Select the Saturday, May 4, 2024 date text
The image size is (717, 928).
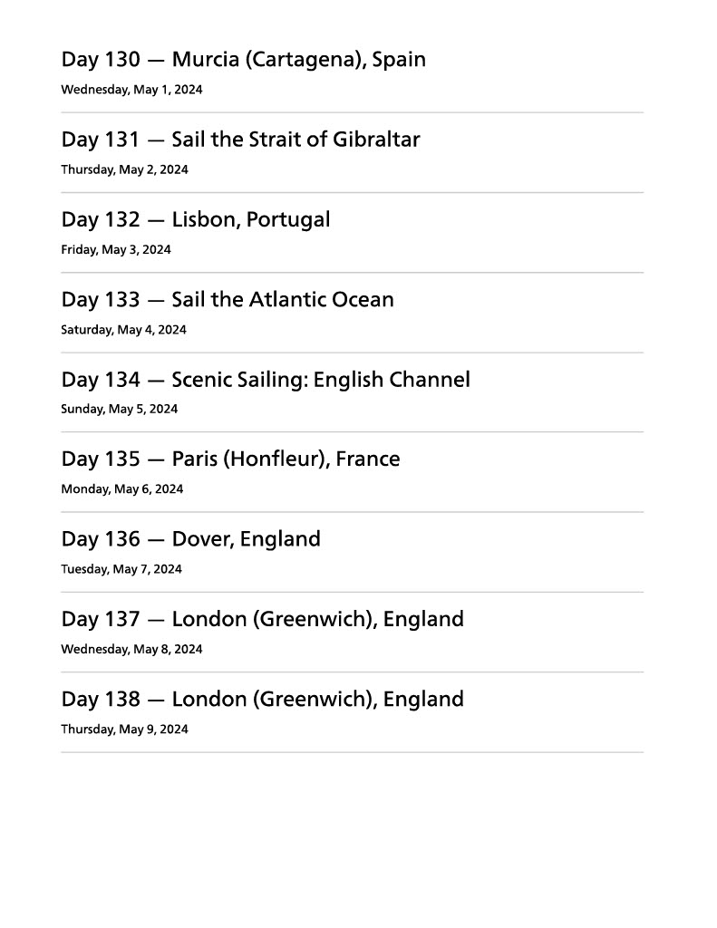tap(123, 330)
